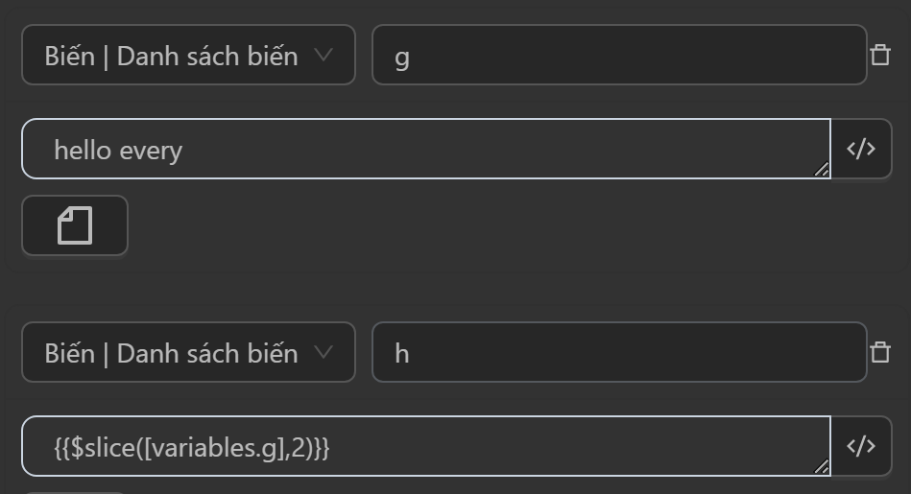Delete the variable row named h
Image resolution: width=911 pixels, height=494 pixels.
click(880, 352)
